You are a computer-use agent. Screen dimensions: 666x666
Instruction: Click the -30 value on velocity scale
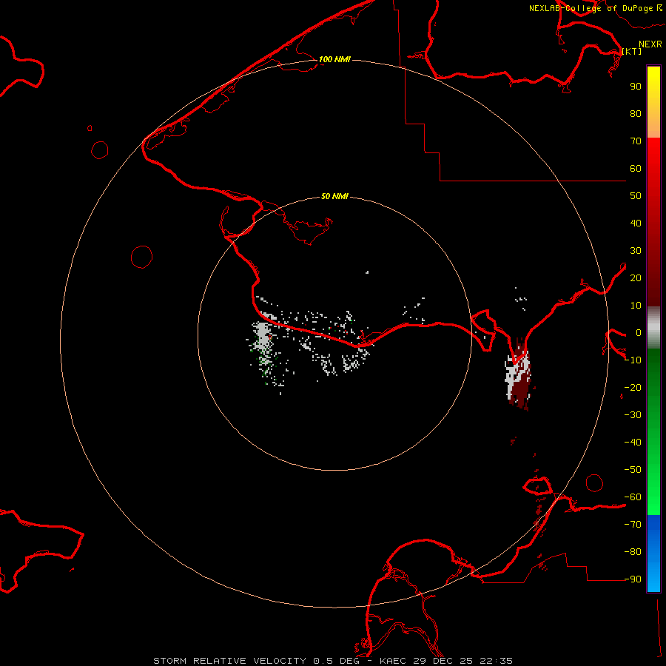(x=633, y=415)
